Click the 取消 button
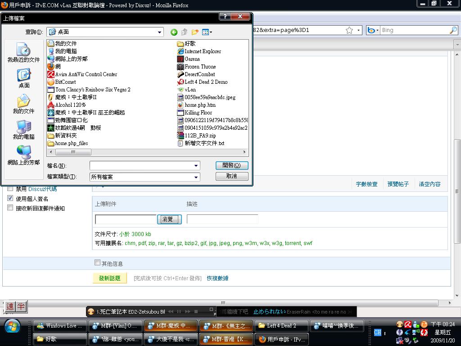 [x=232, y=176]
